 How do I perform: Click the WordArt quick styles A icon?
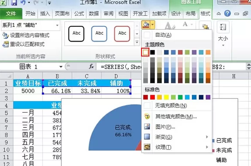pyautogui.click(x=170, y=26)
